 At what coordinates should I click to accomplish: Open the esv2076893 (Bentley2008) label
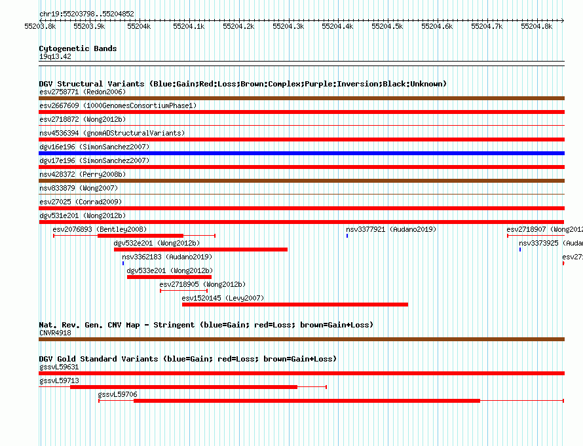coord(100,229)
